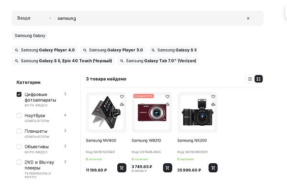
Task: Check the "Планшеты" category checkbox
Action: pos(19,131)
